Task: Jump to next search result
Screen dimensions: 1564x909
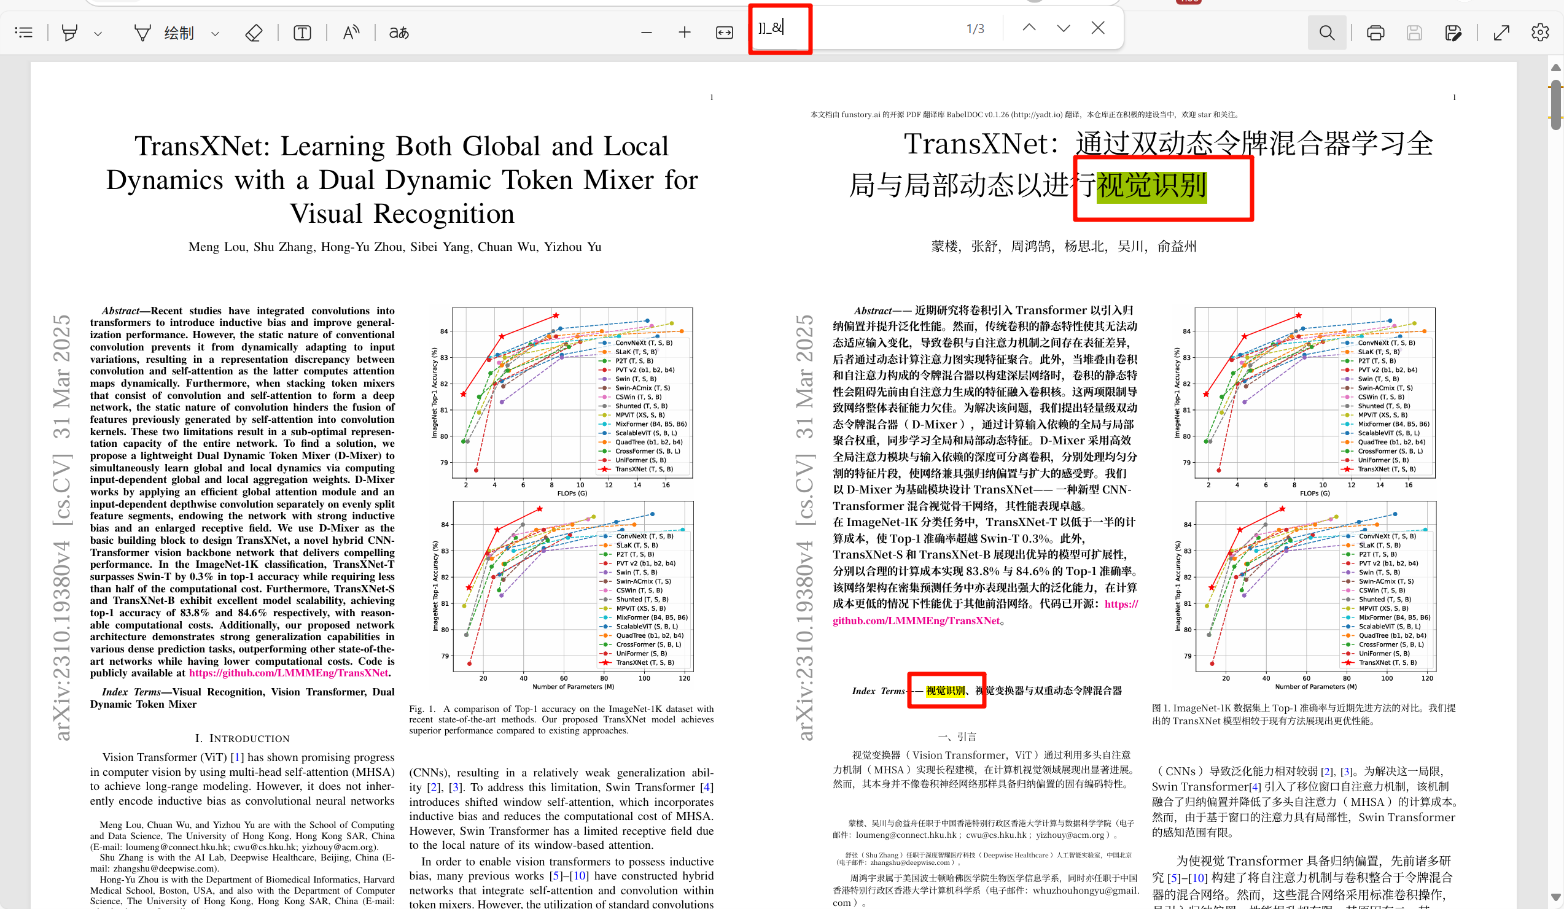Action: click(x=1063, y=28)
